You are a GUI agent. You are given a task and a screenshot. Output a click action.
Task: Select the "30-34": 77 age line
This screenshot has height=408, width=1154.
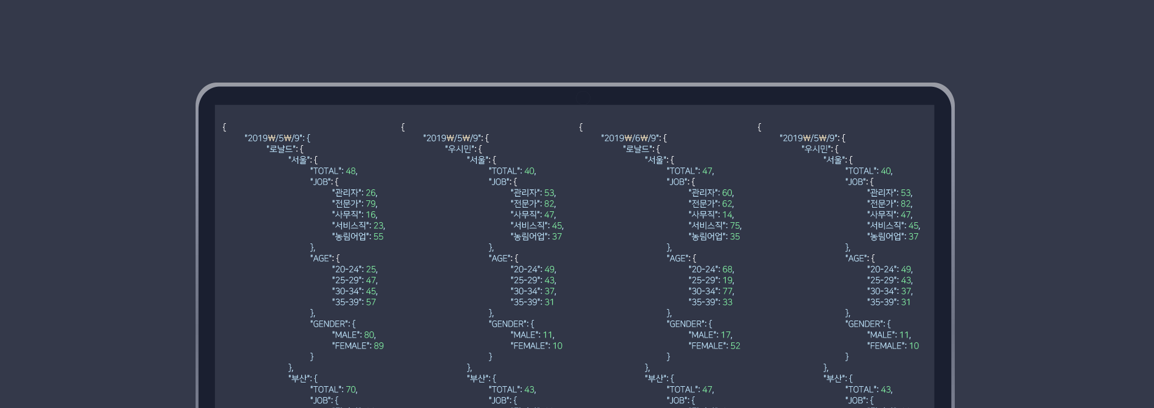pyautogui.click(x=711, y=291)
